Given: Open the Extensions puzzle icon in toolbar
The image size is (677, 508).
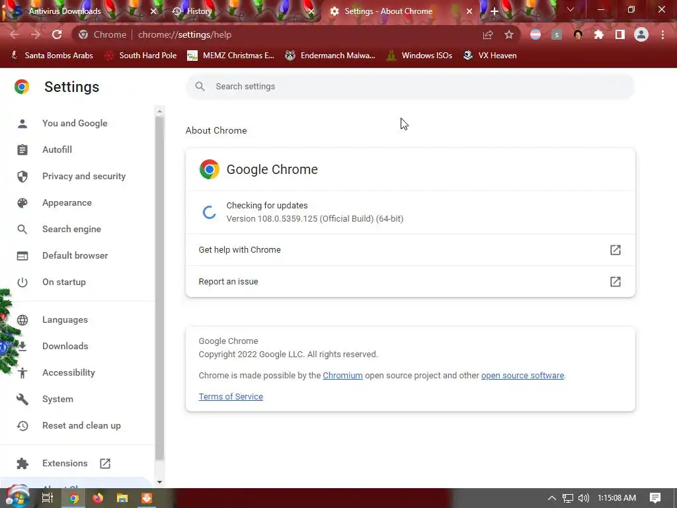Looking at the screenshot, I should [x=599, y=34].
